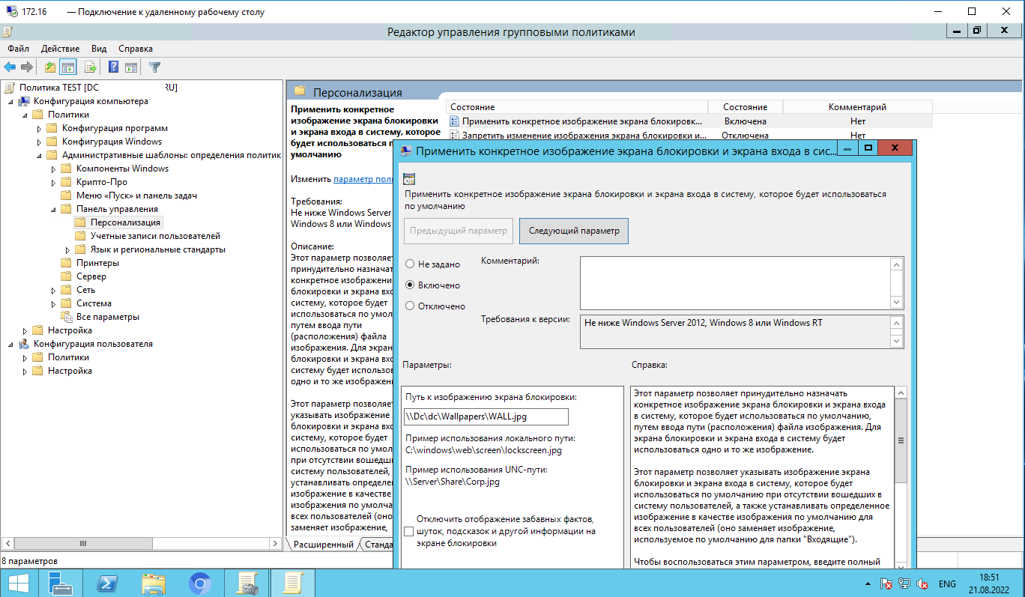
Task: Click the folder icon beside Принтеры
Action: click(66, 263)
